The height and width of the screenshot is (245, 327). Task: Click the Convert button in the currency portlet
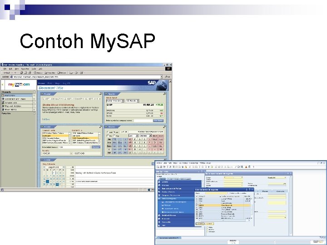coord(96,147)
